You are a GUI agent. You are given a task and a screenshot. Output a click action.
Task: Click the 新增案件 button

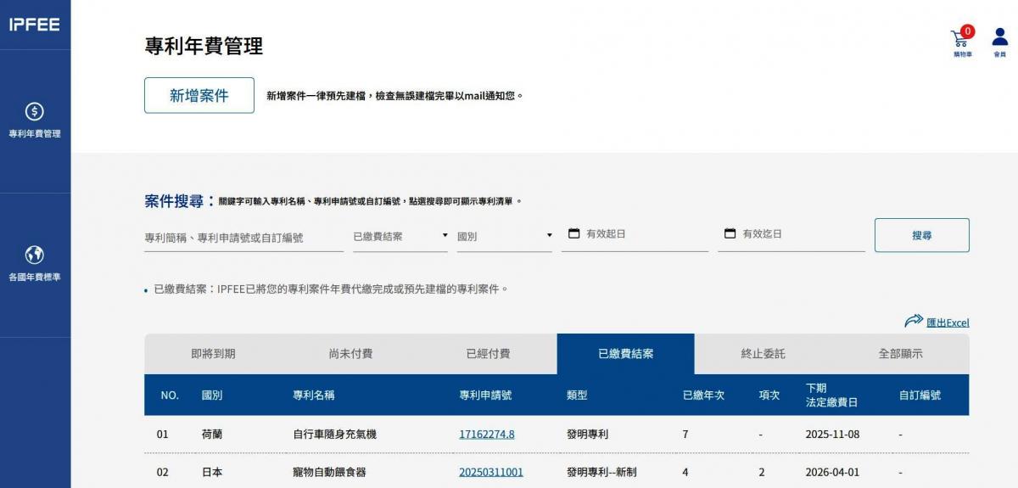(x=199, y=96)
